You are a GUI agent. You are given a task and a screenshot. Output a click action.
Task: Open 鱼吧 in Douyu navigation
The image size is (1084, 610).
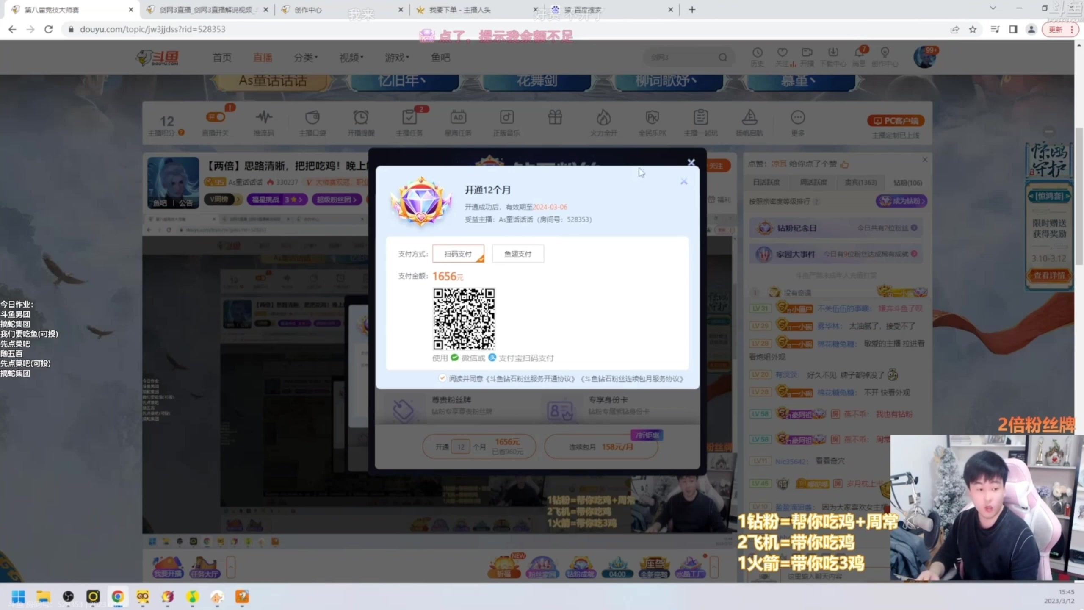[440, 58]
